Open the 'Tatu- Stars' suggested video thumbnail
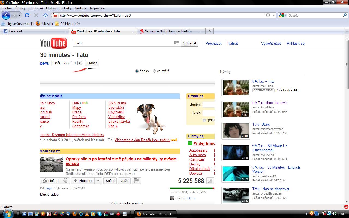The image size is (349, 218). coord(236,131)
